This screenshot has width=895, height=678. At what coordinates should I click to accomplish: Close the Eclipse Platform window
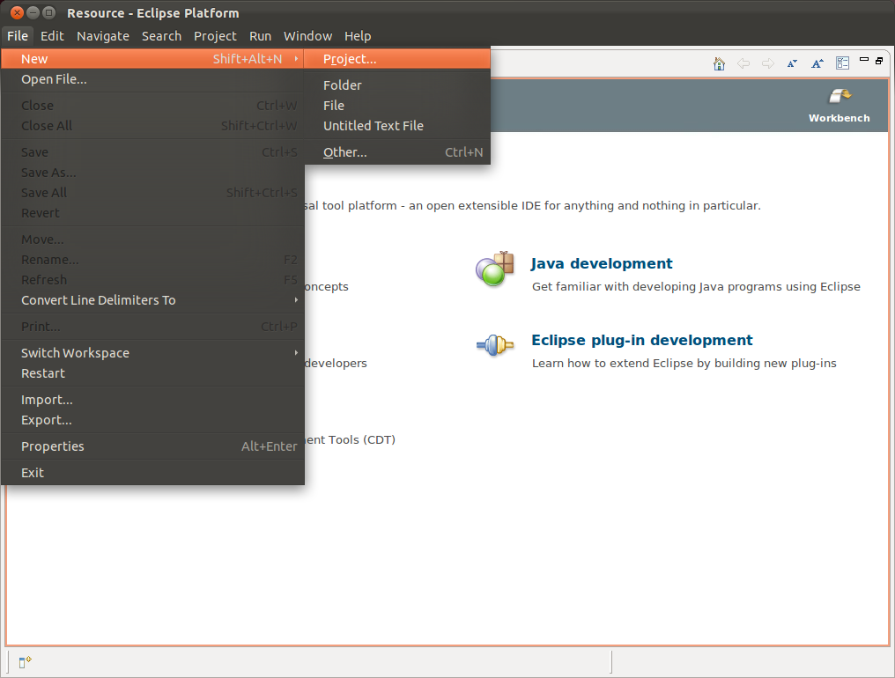click(17, 12)
